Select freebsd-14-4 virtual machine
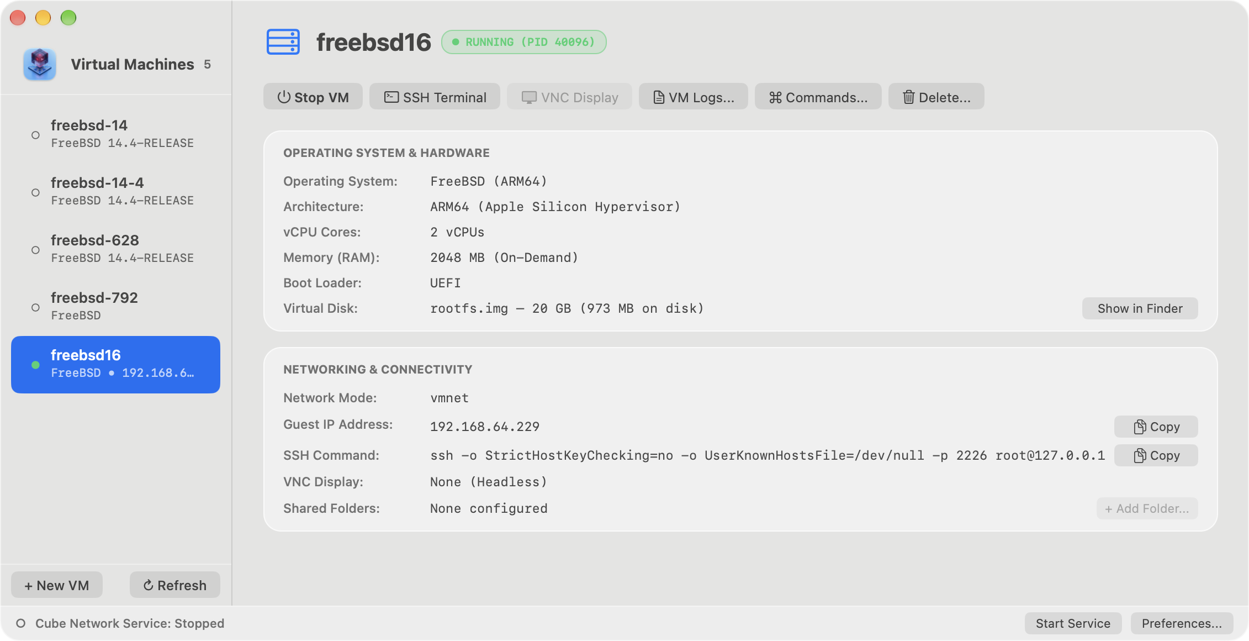 pyautogui.click(x=116, y=192)
